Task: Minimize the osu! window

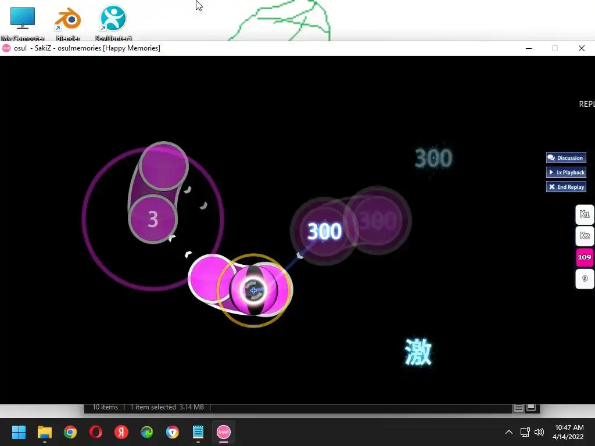Action: [529, 48]
